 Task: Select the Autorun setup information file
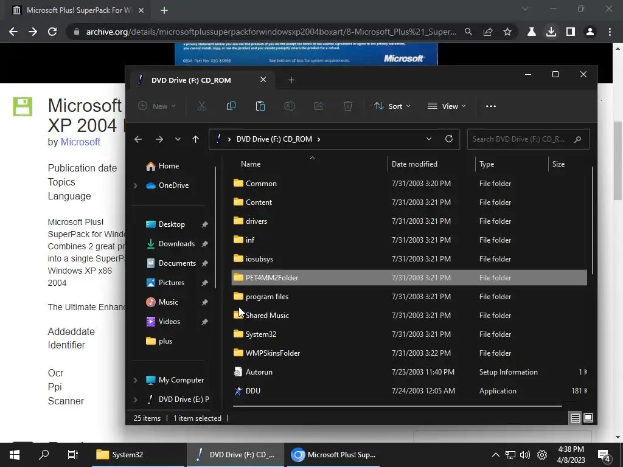(409, 372)
